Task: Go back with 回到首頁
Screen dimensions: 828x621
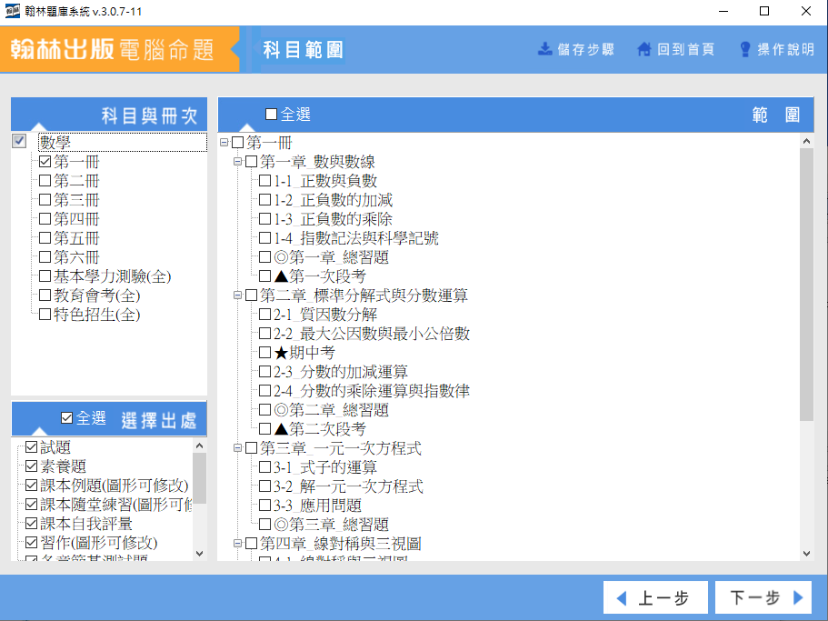Action: [x=676, y=49]
